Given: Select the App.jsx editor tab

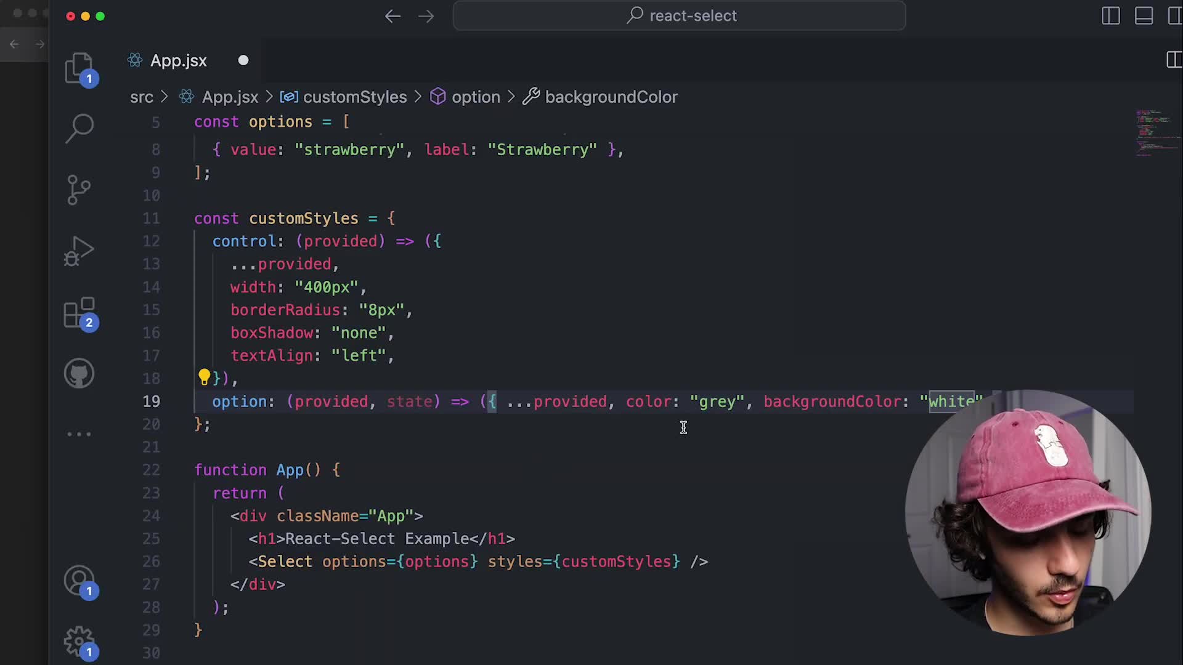Looking at the screenshot, I should pyautogui.click(x=179, y=60).
